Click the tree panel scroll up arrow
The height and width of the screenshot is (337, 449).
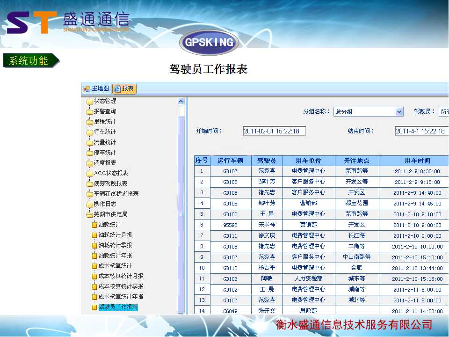click(x=181, y=102)
